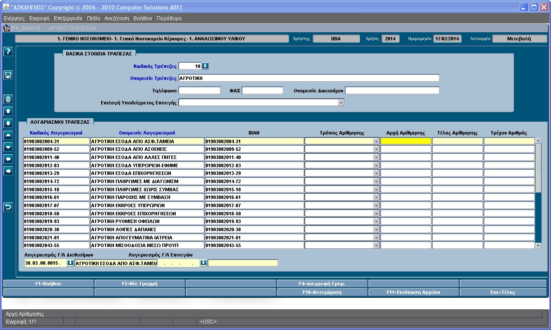Open the Επεξεργασία menu
This screenshot has width=551, height=330.
[x=68, y=18]
